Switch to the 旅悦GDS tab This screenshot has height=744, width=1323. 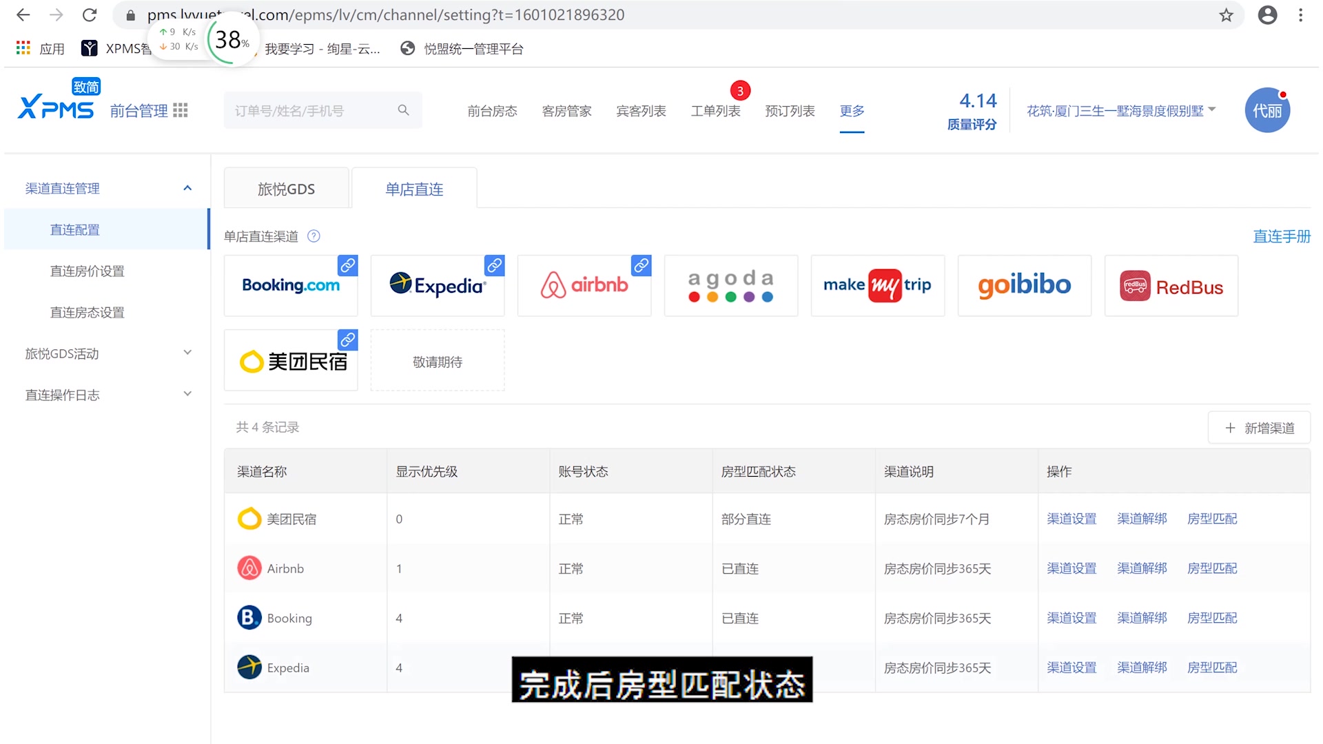[x=286, y=188]
